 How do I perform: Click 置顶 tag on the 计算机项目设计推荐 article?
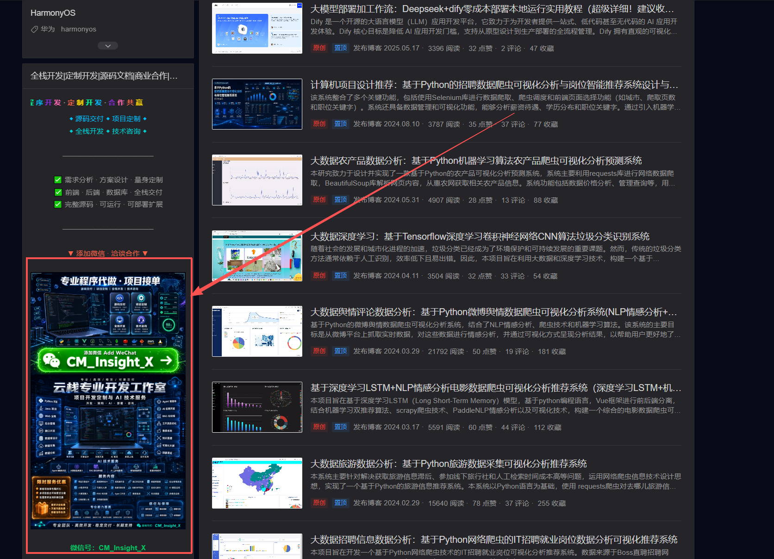(x=341, y=124)
